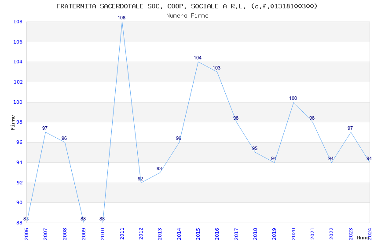Click the data label 94 at 2019

(274, 158)
